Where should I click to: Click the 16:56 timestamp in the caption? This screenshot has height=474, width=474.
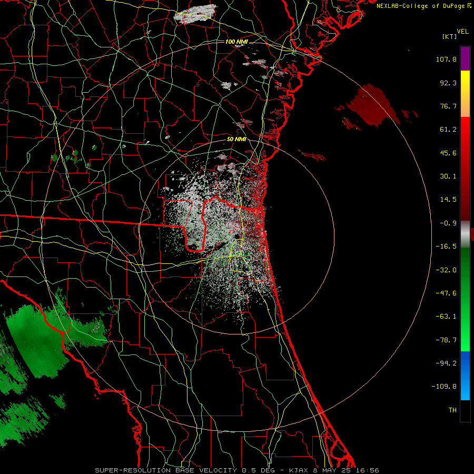(367, 470)
